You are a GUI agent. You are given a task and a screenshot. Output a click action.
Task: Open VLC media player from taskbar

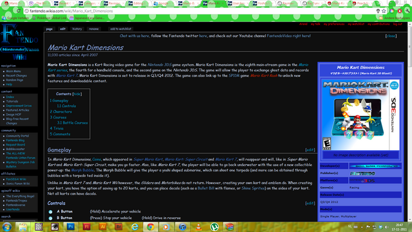coord(198,227)
